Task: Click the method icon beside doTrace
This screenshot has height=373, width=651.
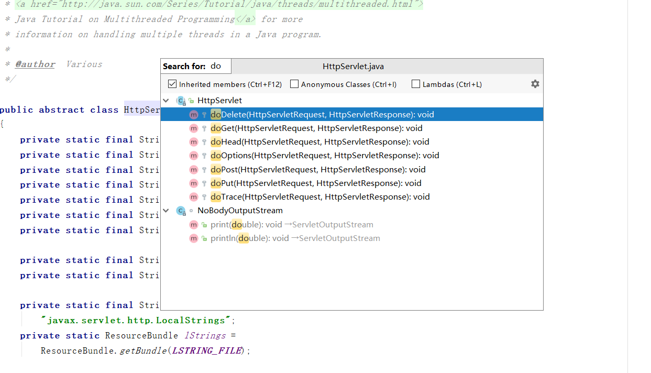Action: (x=194, y=197)
